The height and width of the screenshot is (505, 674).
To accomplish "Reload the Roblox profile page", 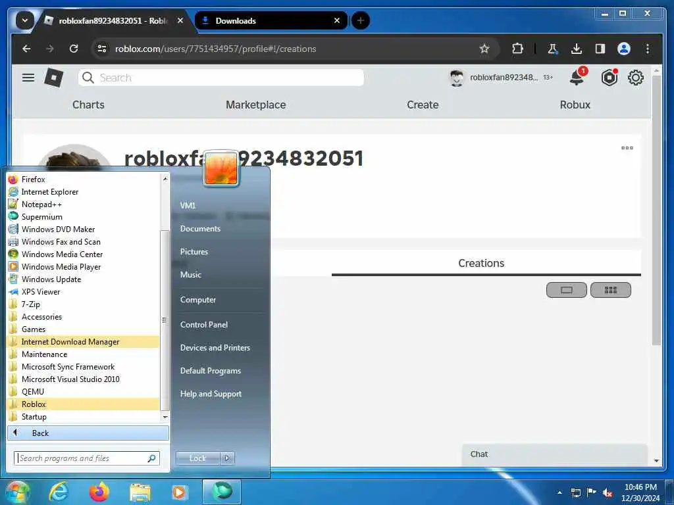I will pyautogui.click(x=74, y=49).
